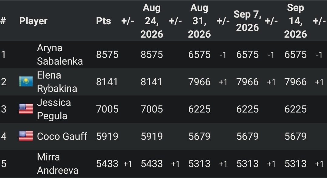This screenshot has width=327, height=178.
Task: Select the Jessica Pegula name link
Action: 54,109
